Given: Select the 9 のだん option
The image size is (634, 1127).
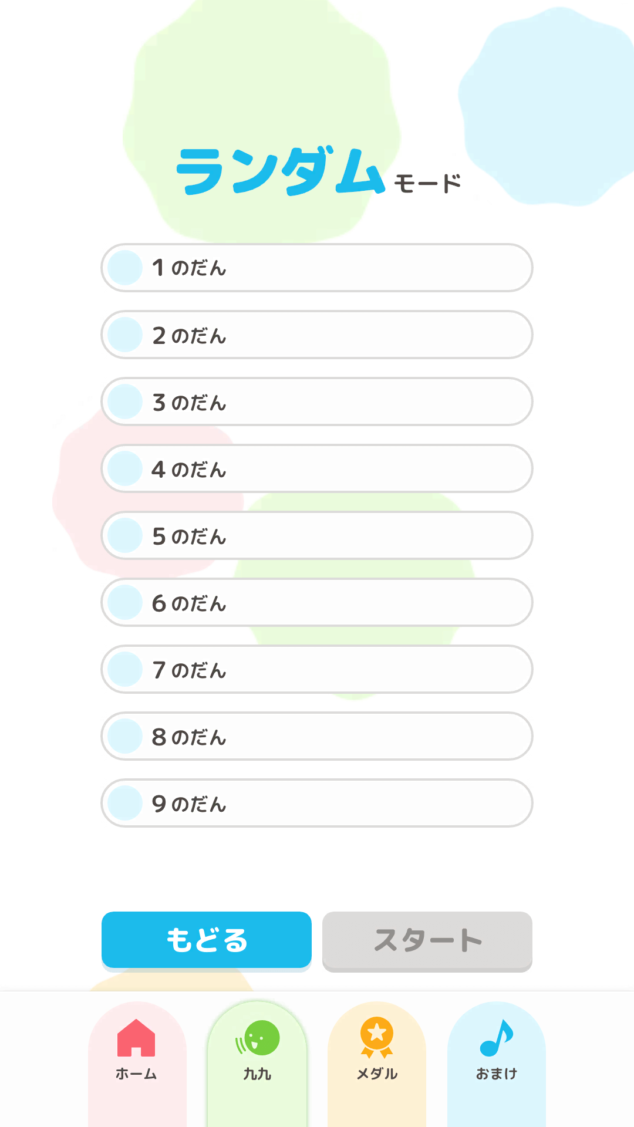Looking at the screenshot, I should point(125,804).
